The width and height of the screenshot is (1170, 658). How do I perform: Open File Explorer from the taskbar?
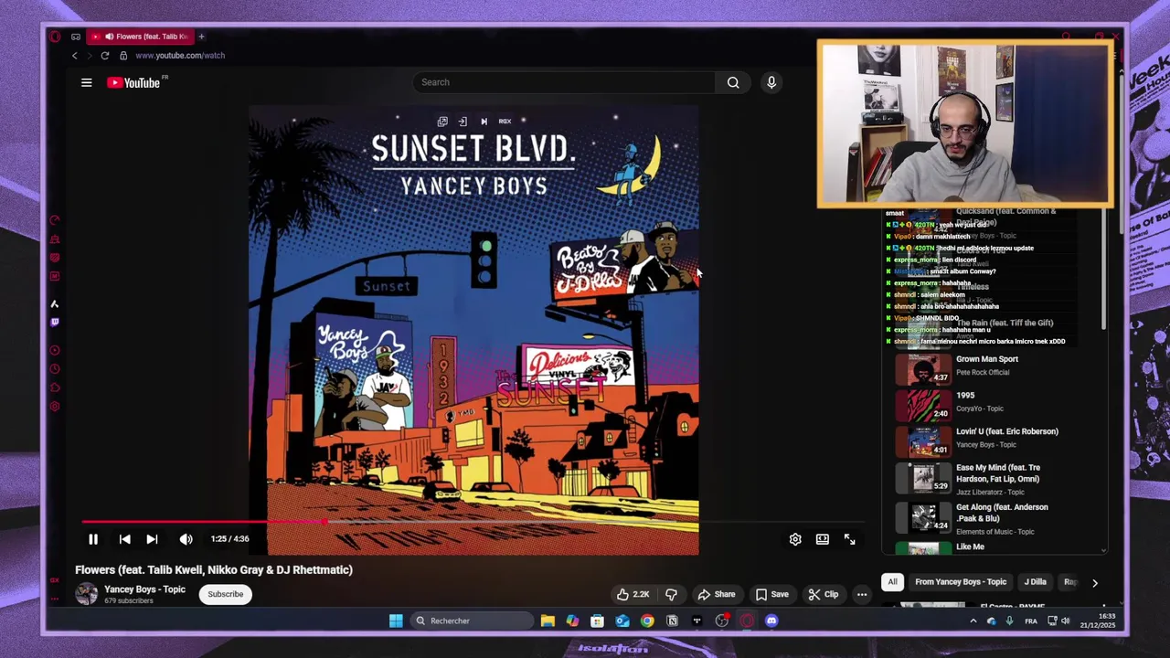tap(548, 621)
